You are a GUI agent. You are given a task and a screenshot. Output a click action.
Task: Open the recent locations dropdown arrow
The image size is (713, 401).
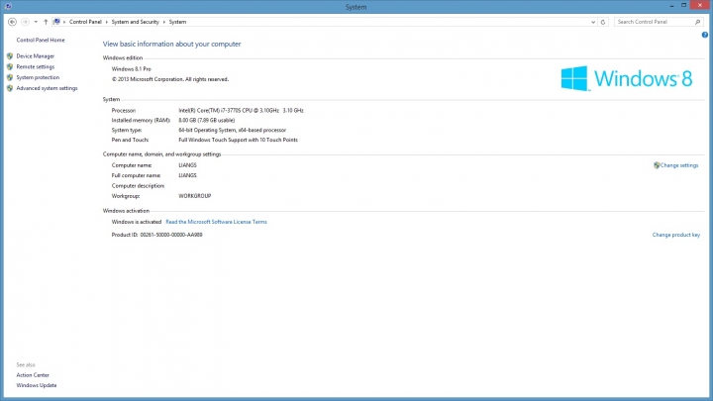click(36, 22)
